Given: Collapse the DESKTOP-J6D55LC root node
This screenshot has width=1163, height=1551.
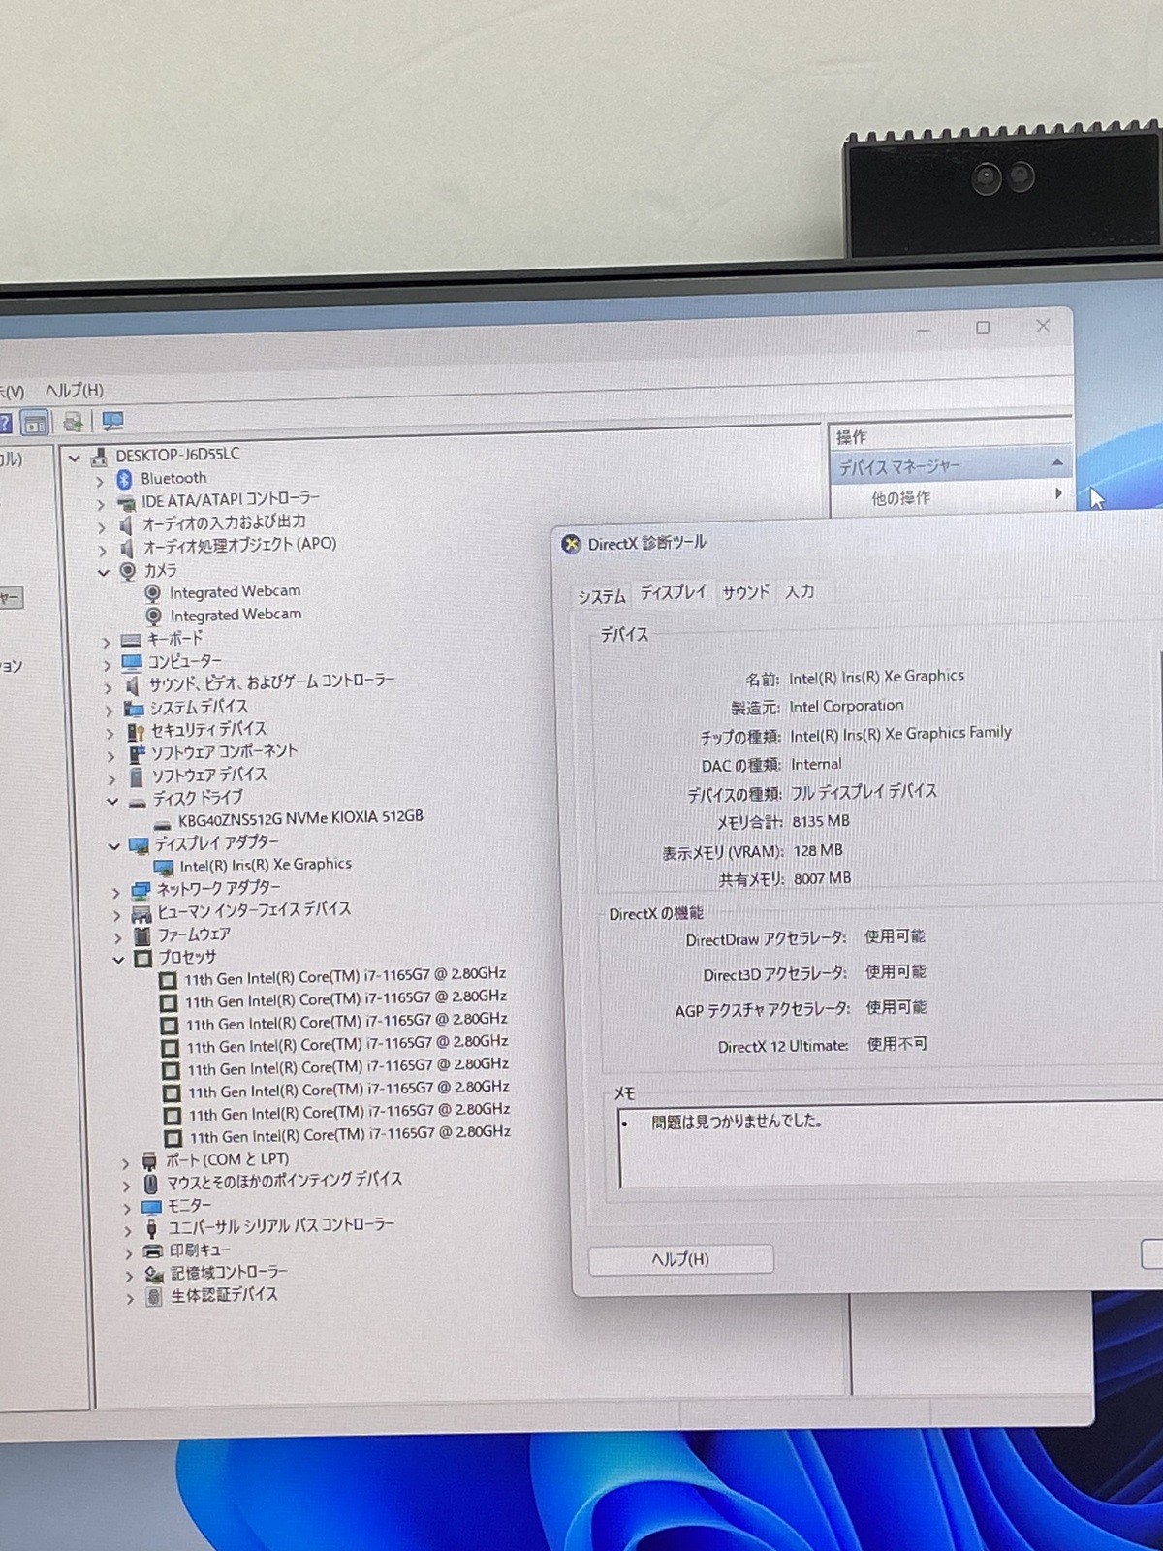Looking at the screenshot, I should [75, 457].
